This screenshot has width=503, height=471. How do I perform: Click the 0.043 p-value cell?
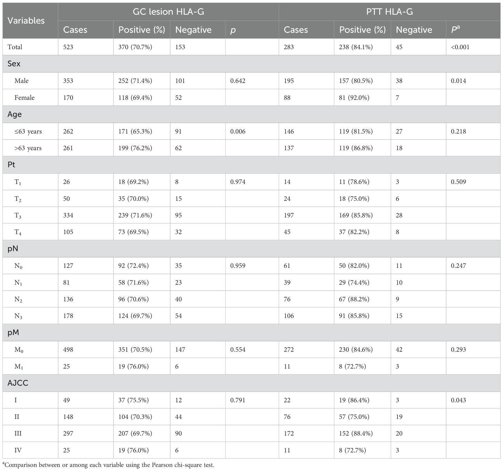(x=458, y=400)
